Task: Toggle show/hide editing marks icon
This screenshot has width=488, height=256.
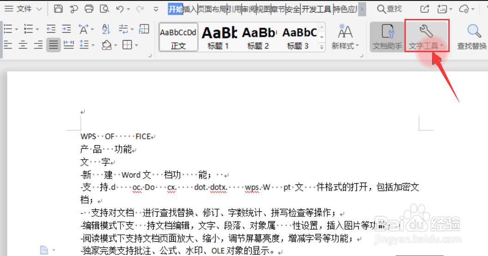Action: (x=124, y=29)
